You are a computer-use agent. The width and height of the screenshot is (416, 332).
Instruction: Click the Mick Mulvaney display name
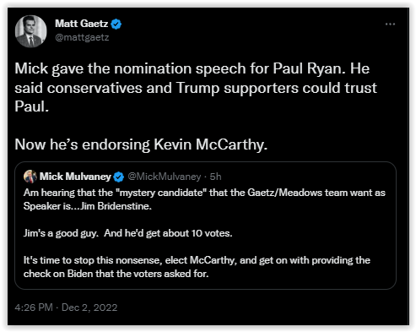pos(75,177)
